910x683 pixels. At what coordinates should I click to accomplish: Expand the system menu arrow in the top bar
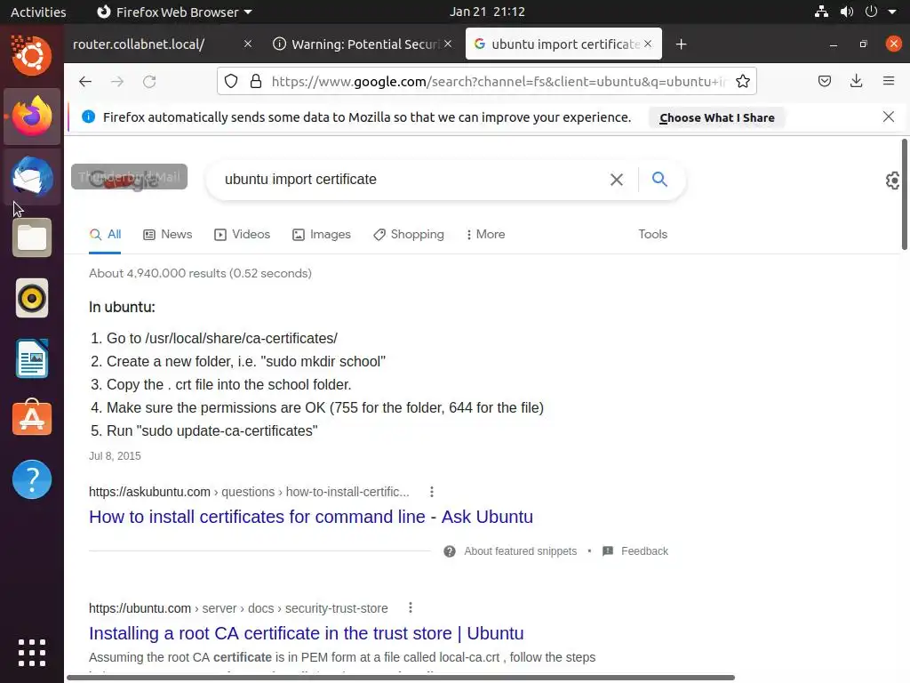(x=892, y=12)
